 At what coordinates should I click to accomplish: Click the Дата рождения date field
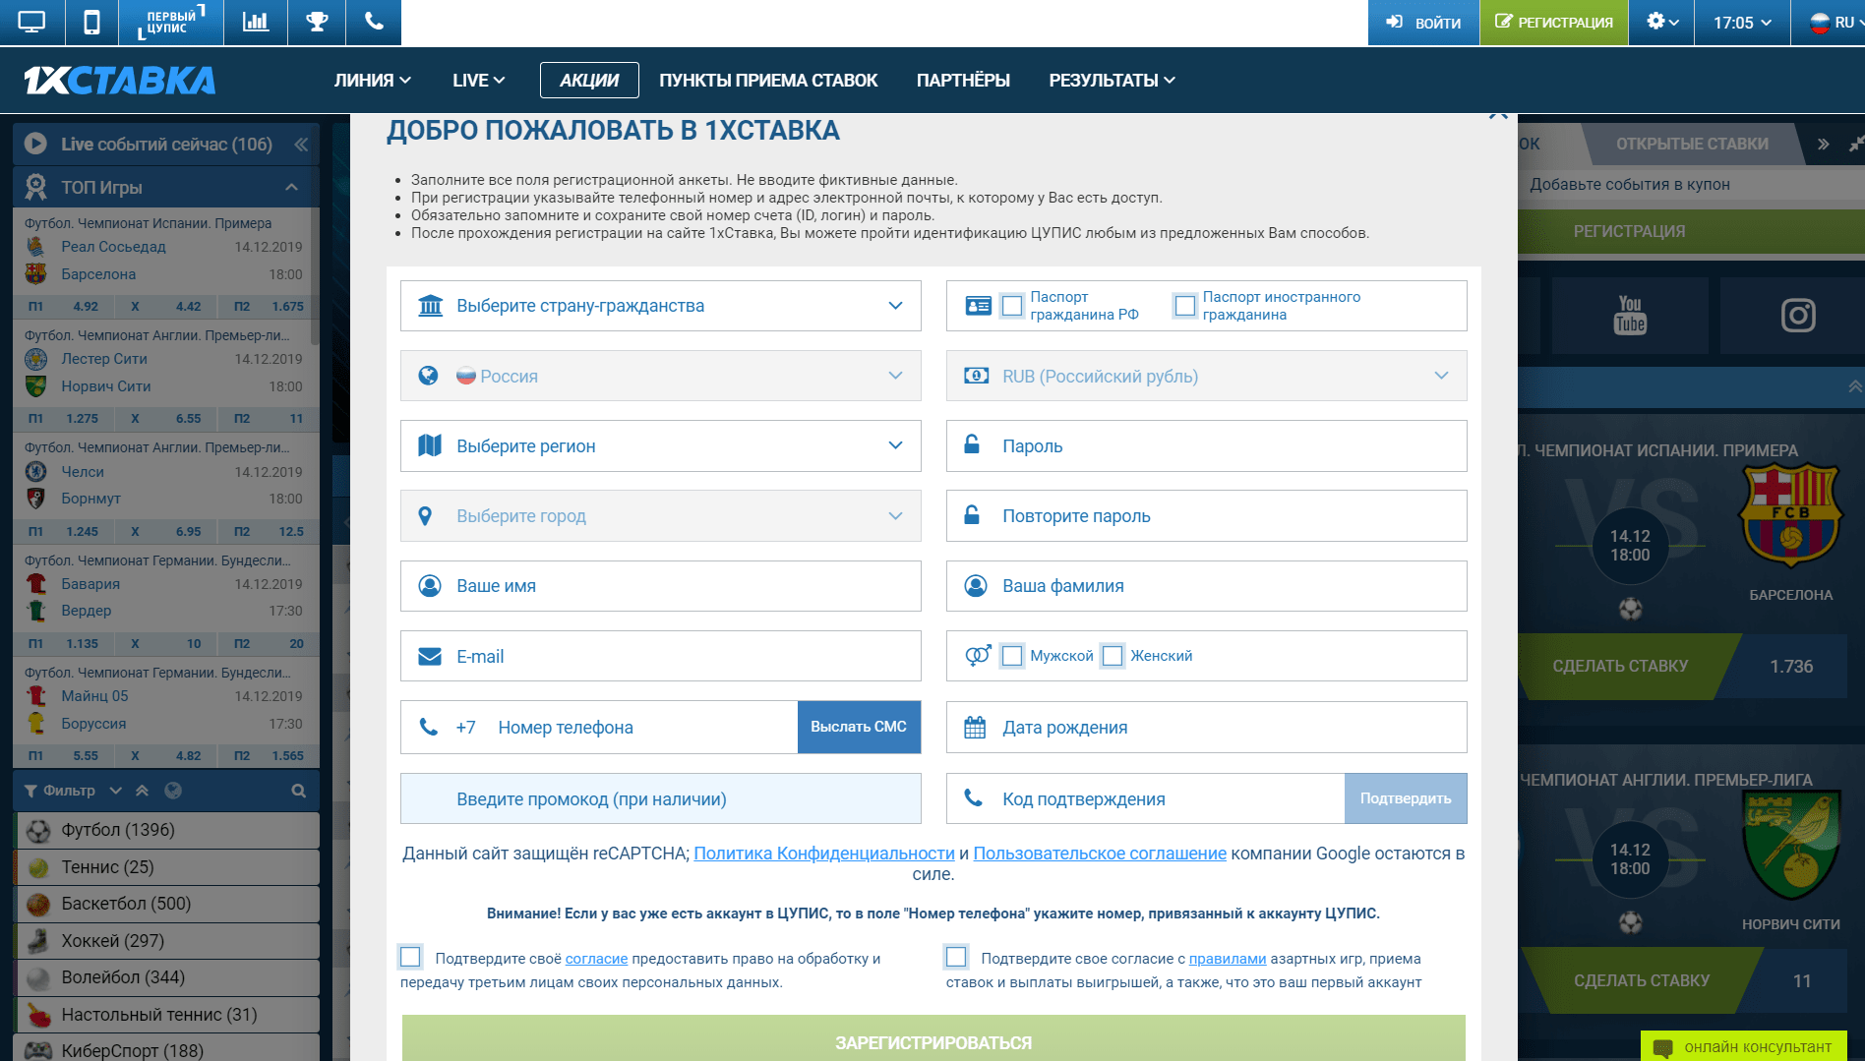coord(1207,727)
